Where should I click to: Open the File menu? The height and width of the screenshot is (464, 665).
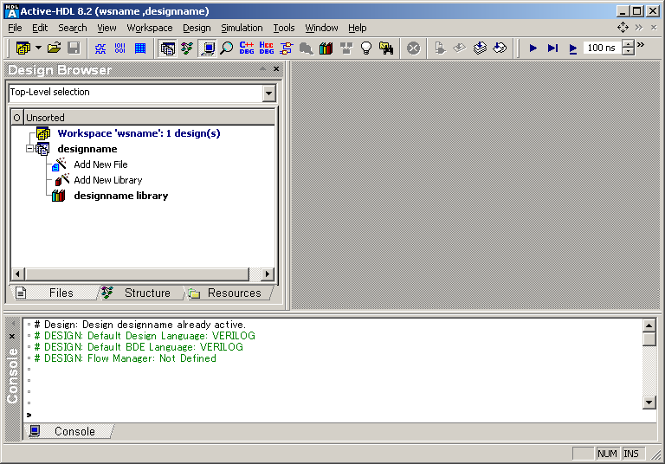[15, 28]
